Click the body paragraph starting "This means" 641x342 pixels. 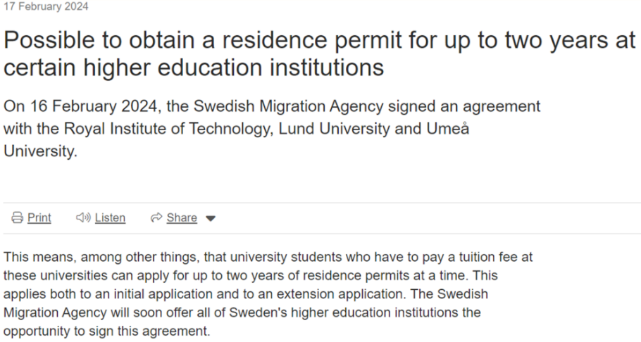point(268,293)
